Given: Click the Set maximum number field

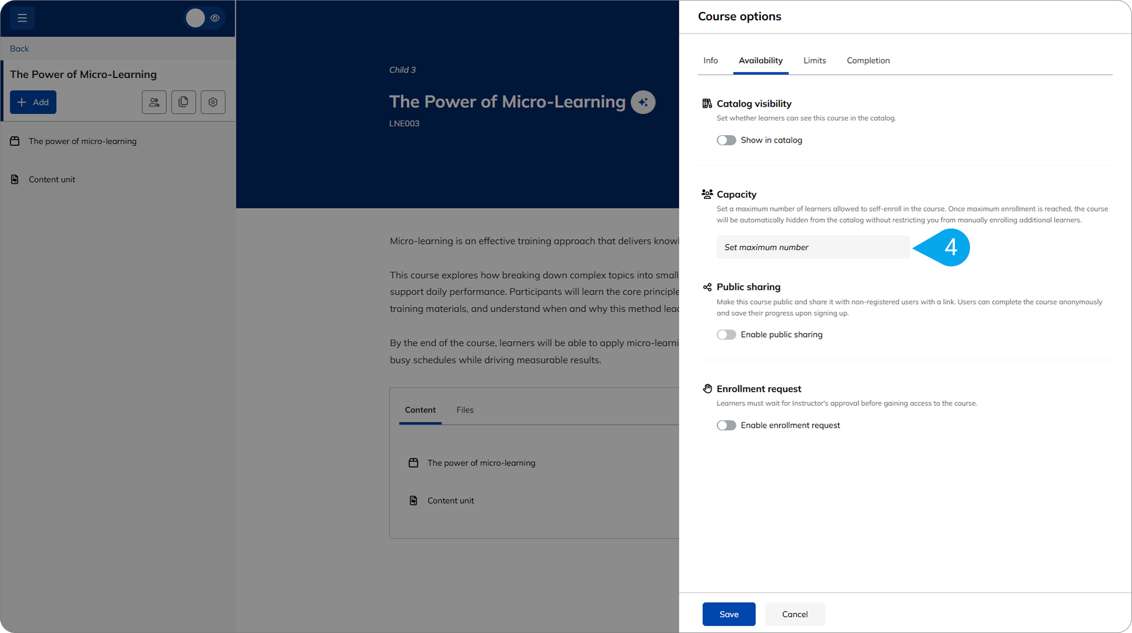Looking at the screenshot, I should 812,247.
